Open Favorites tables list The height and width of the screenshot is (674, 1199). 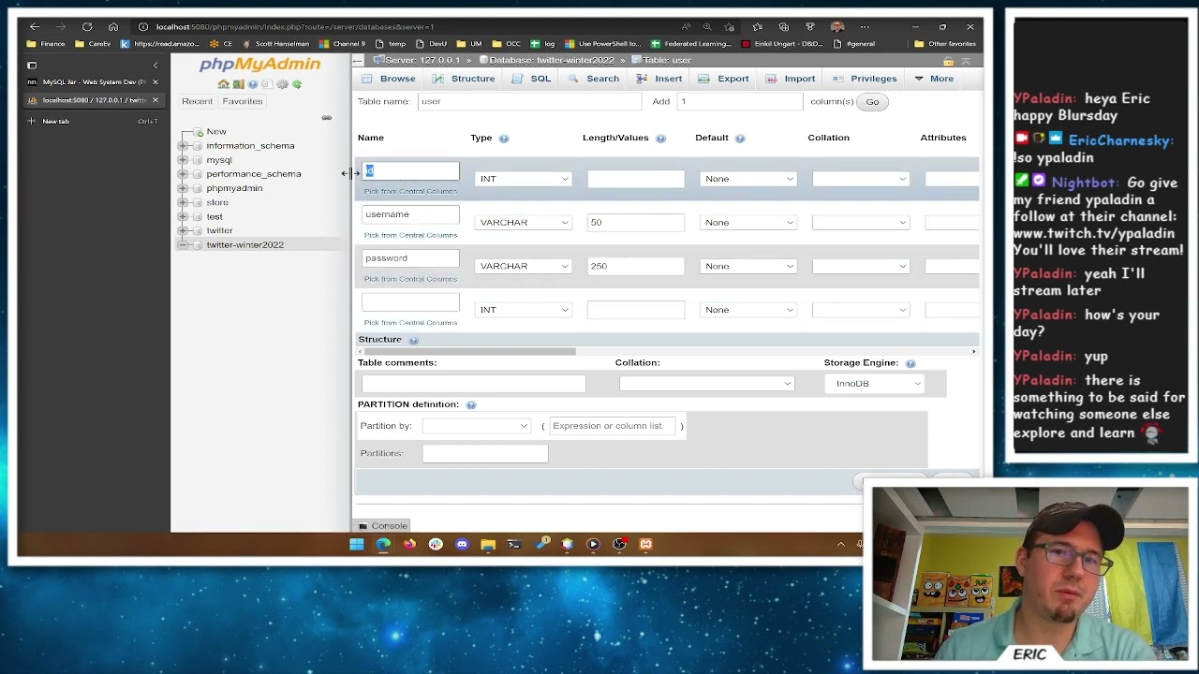243,101
